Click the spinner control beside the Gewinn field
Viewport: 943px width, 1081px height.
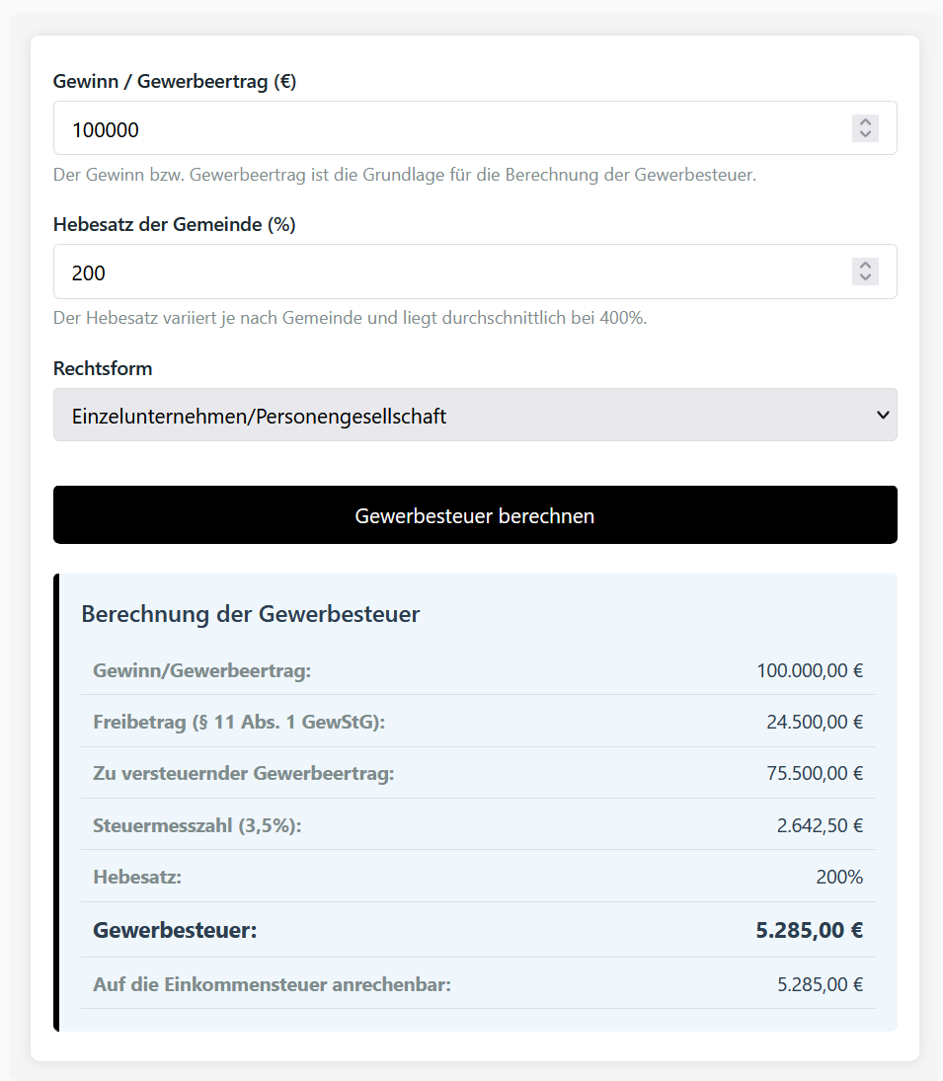pos(864,128)
